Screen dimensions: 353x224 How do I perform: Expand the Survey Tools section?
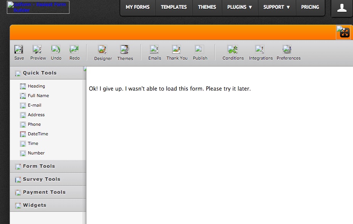[41, 179]
